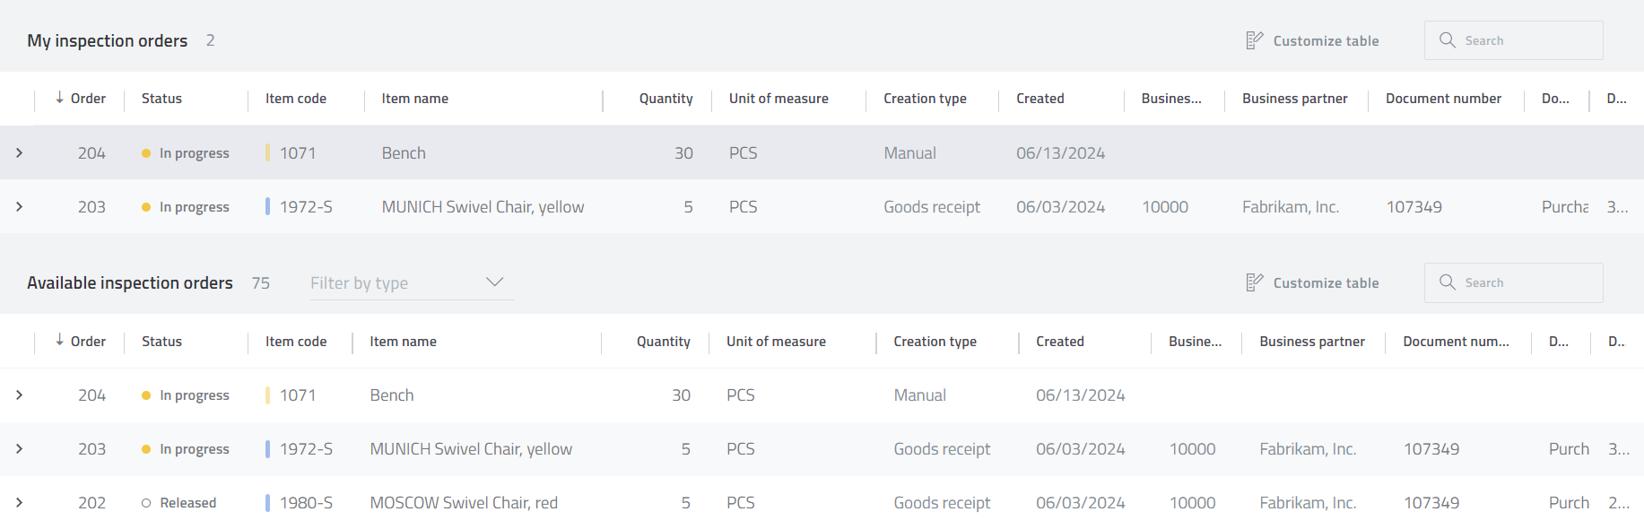Expand order 202 row in Available inspection orders

pyautogui.click(x=19, y=503)
